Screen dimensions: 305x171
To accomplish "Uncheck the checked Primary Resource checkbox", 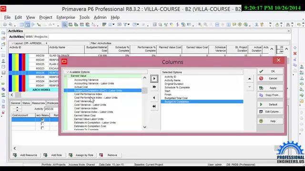I will 42,120.
